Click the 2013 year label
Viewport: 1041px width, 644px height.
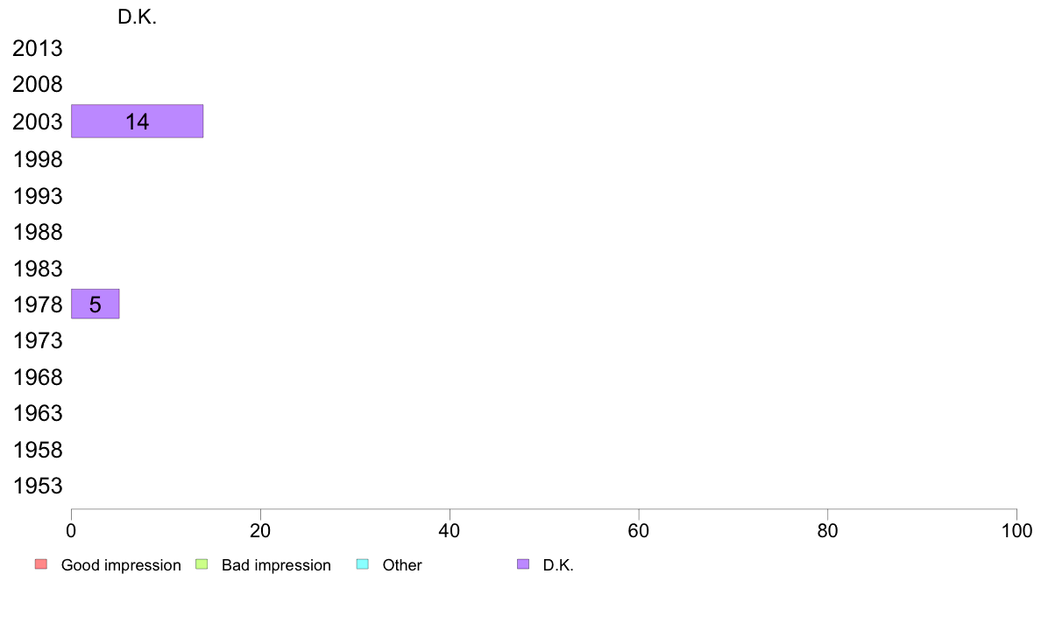(x=38, y=48)
